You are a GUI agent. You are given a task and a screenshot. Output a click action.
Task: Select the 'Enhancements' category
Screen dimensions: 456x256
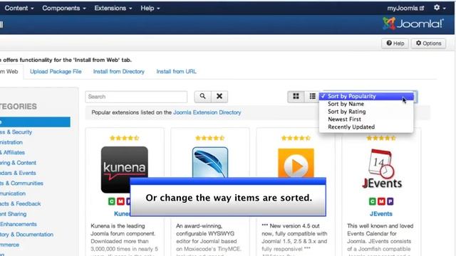[x=19, y=224]
